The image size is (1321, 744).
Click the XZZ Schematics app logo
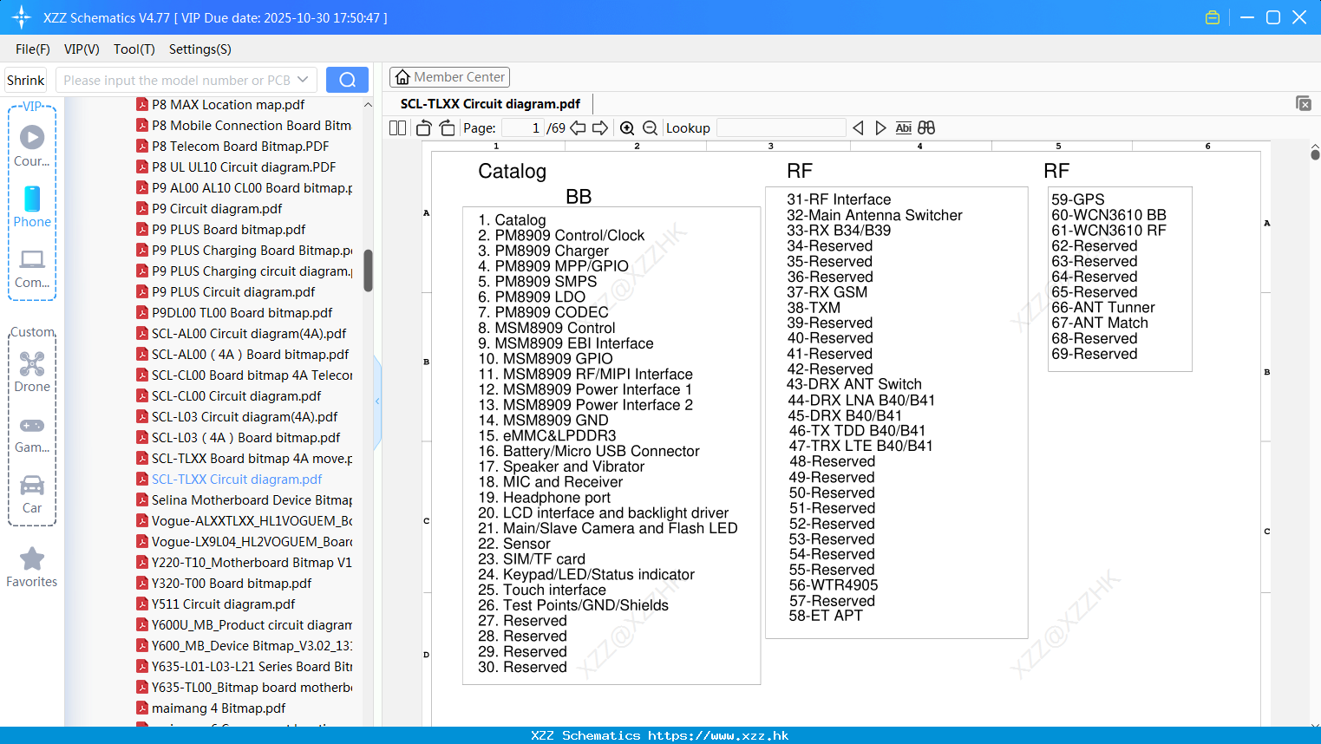(22, 17)
